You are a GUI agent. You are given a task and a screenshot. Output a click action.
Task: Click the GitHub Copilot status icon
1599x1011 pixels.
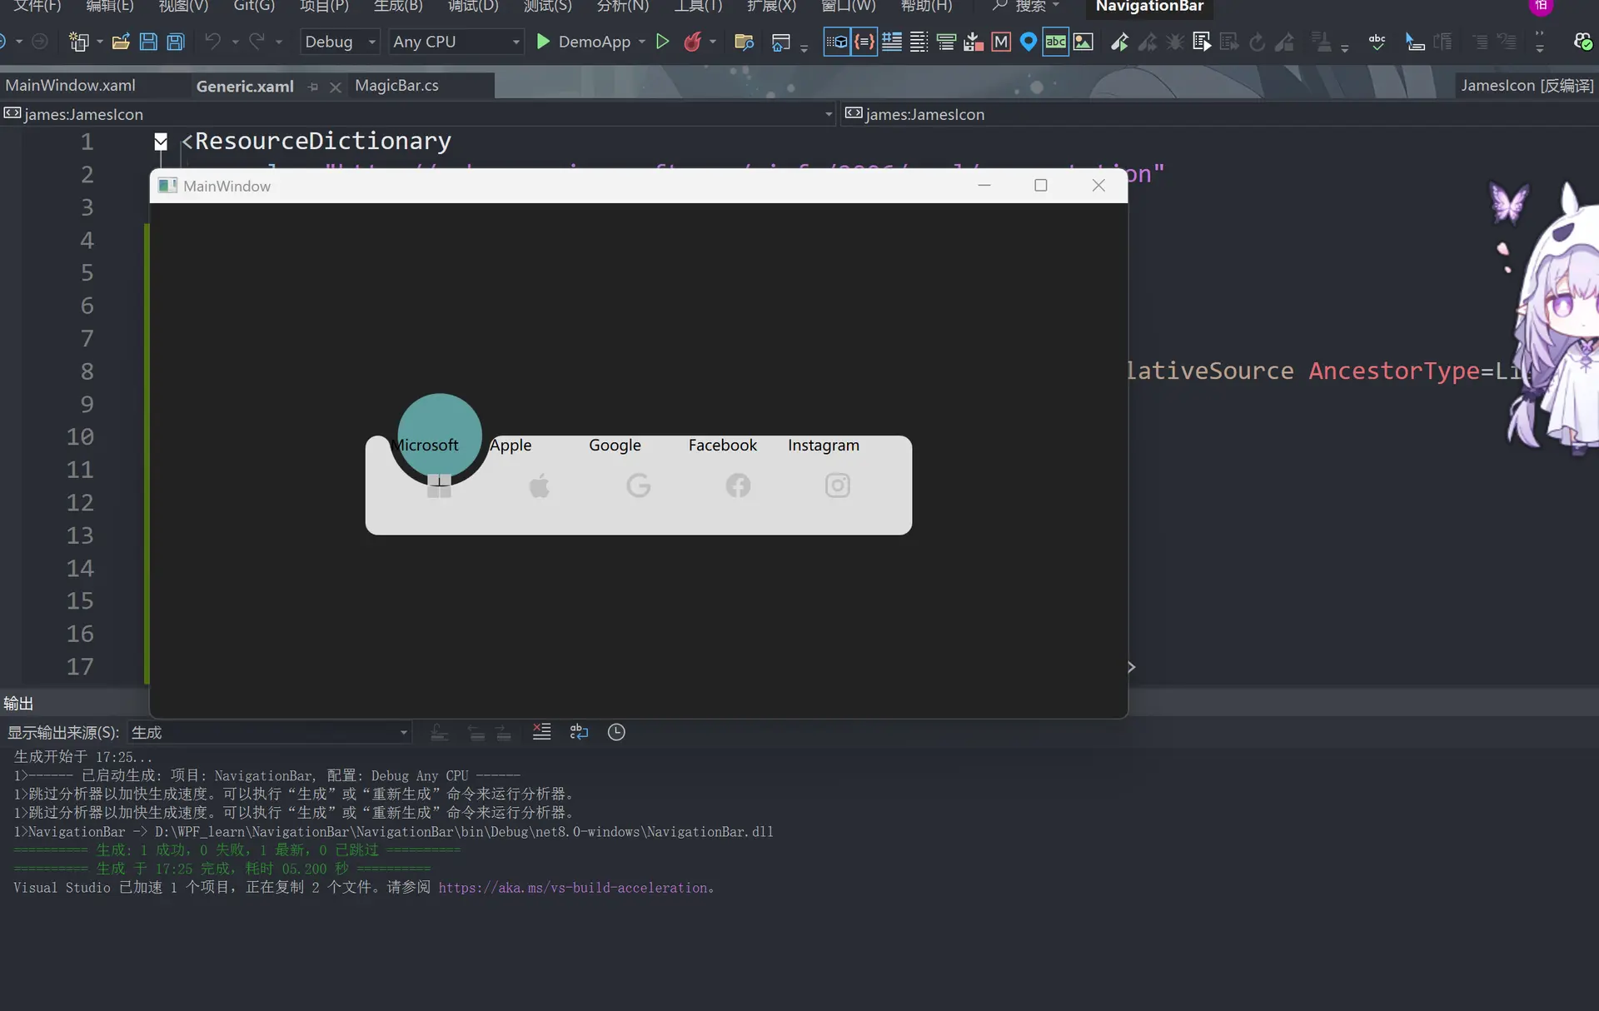pyautogui.click(x=1583, y=42)
